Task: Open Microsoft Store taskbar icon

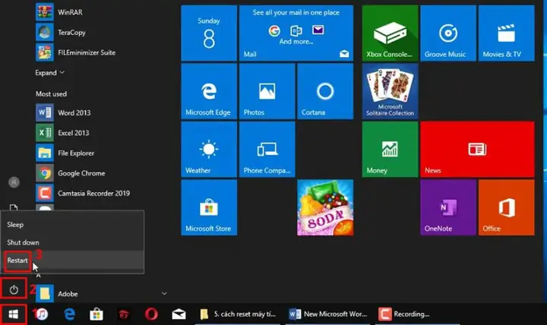Action: tap(96, 314)
